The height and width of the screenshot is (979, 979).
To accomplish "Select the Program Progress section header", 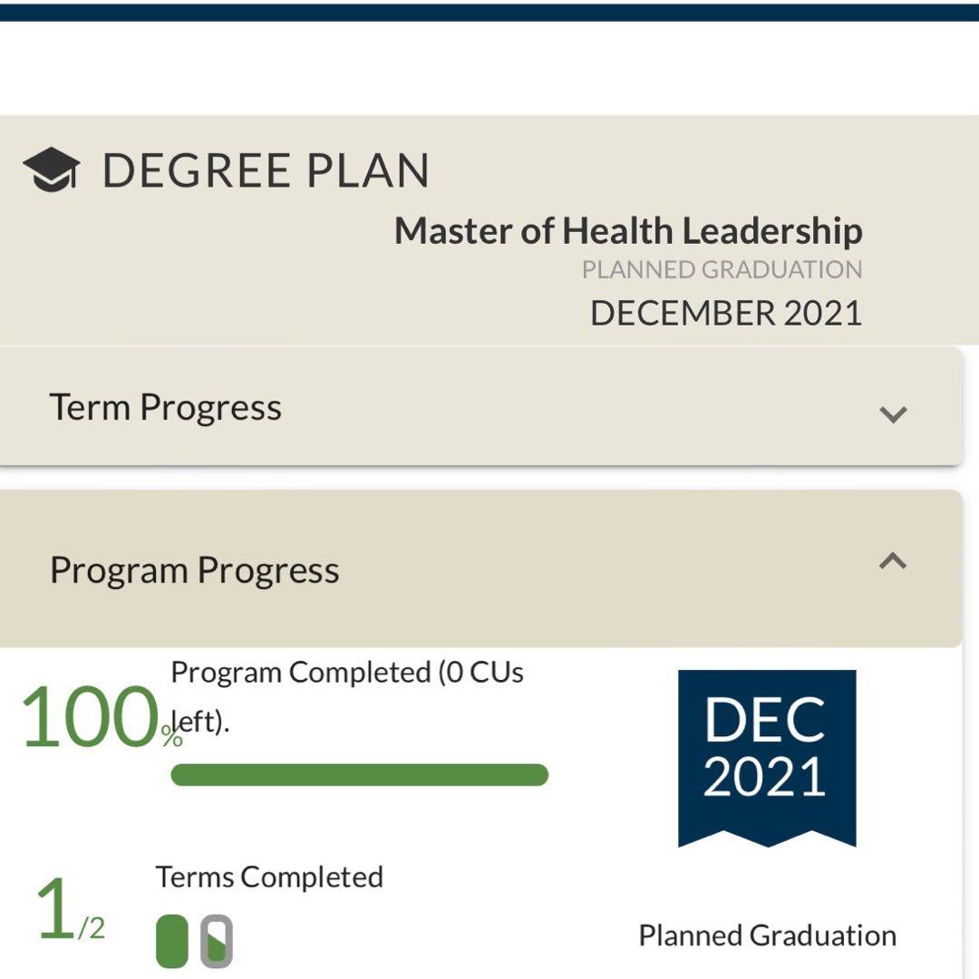I will point(195,570).
